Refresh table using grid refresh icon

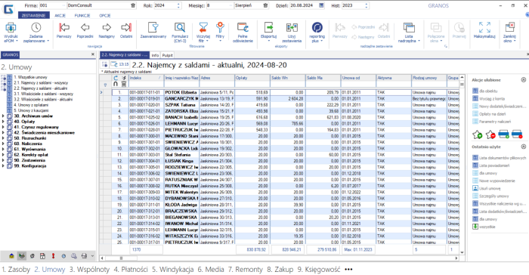point(116,78)
